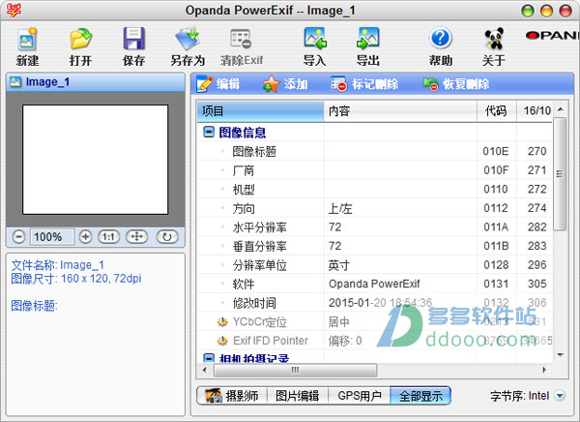Select the 图像标题 row
Image resolution: width=580 pixels, height=422 pixels.
coord(375,151)
